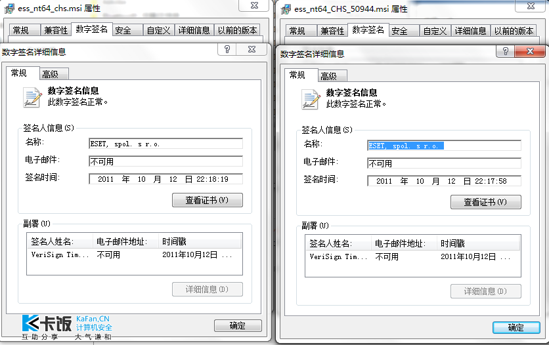The width and height of the screenshot is (549, 345).
Task: Click the signature document icon in right details dialog
Action: (310, 99)
